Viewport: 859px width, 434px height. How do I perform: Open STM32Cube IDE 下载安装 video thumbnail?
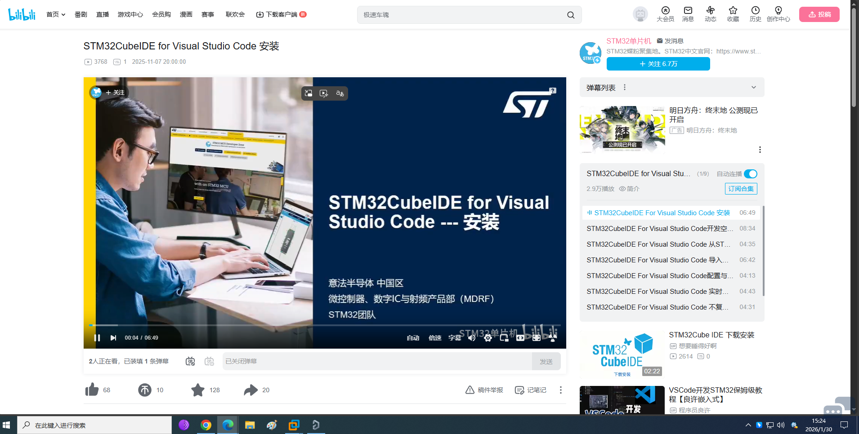[622, 354]
